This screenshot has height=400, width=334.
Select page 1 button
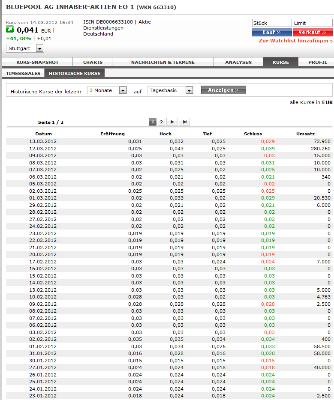pyautogui.click(x=153, y=122)
